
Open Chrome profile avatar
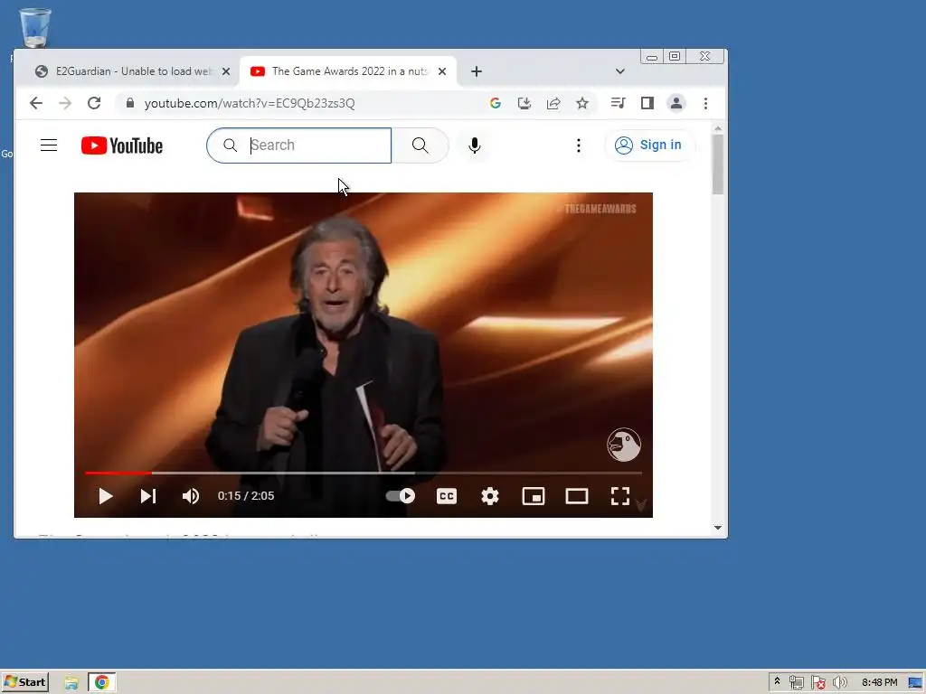676,103
